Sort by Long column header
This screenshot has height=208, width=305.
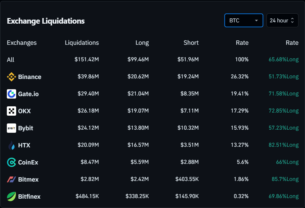(x=142, y=43)
